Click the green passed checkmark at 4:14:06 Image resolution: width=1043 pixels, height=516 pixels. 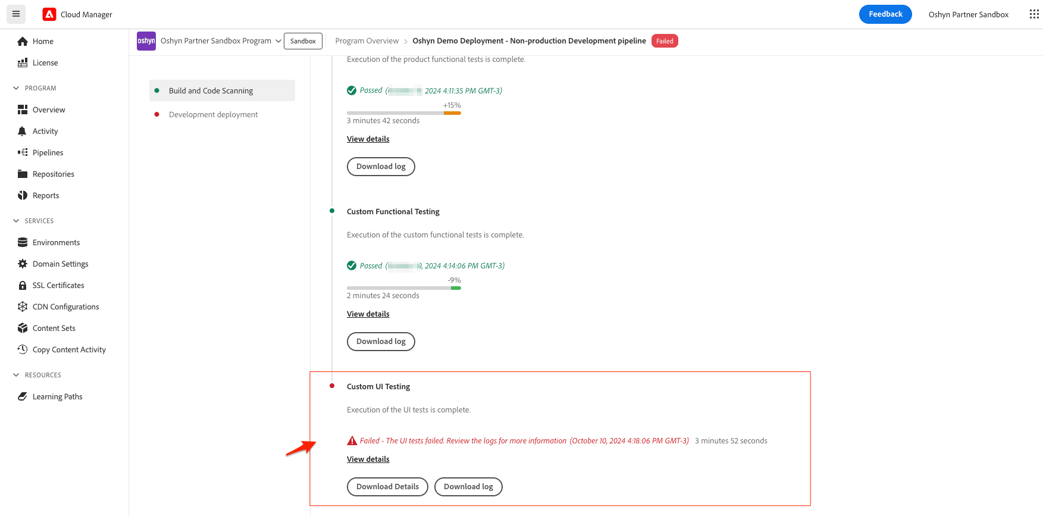tap(352, 265)
